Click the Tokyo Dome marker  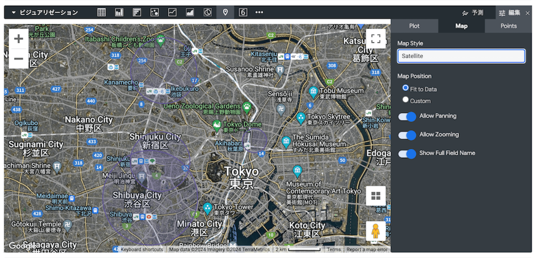click(x=217, y=125)
